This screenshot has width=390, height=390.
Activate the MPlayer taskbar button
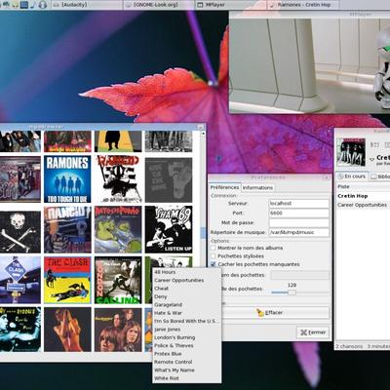pyautogui.click(x=231, y=5)
